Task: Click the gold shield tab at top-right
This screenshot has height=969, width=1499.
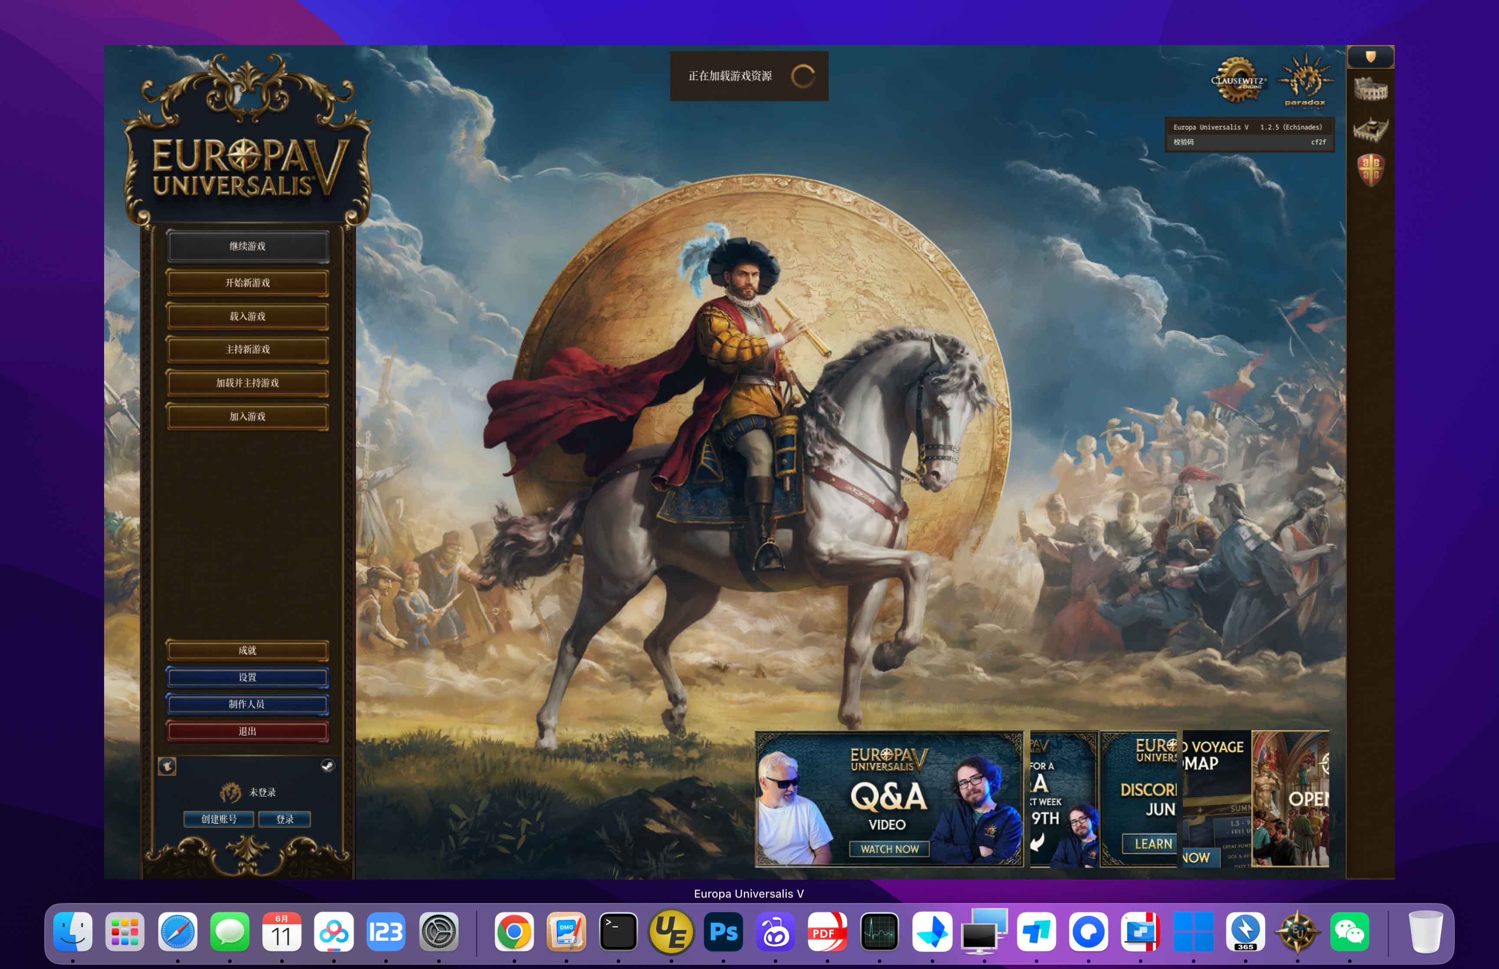Action: pyautogui.click(x=1371, y=57)
